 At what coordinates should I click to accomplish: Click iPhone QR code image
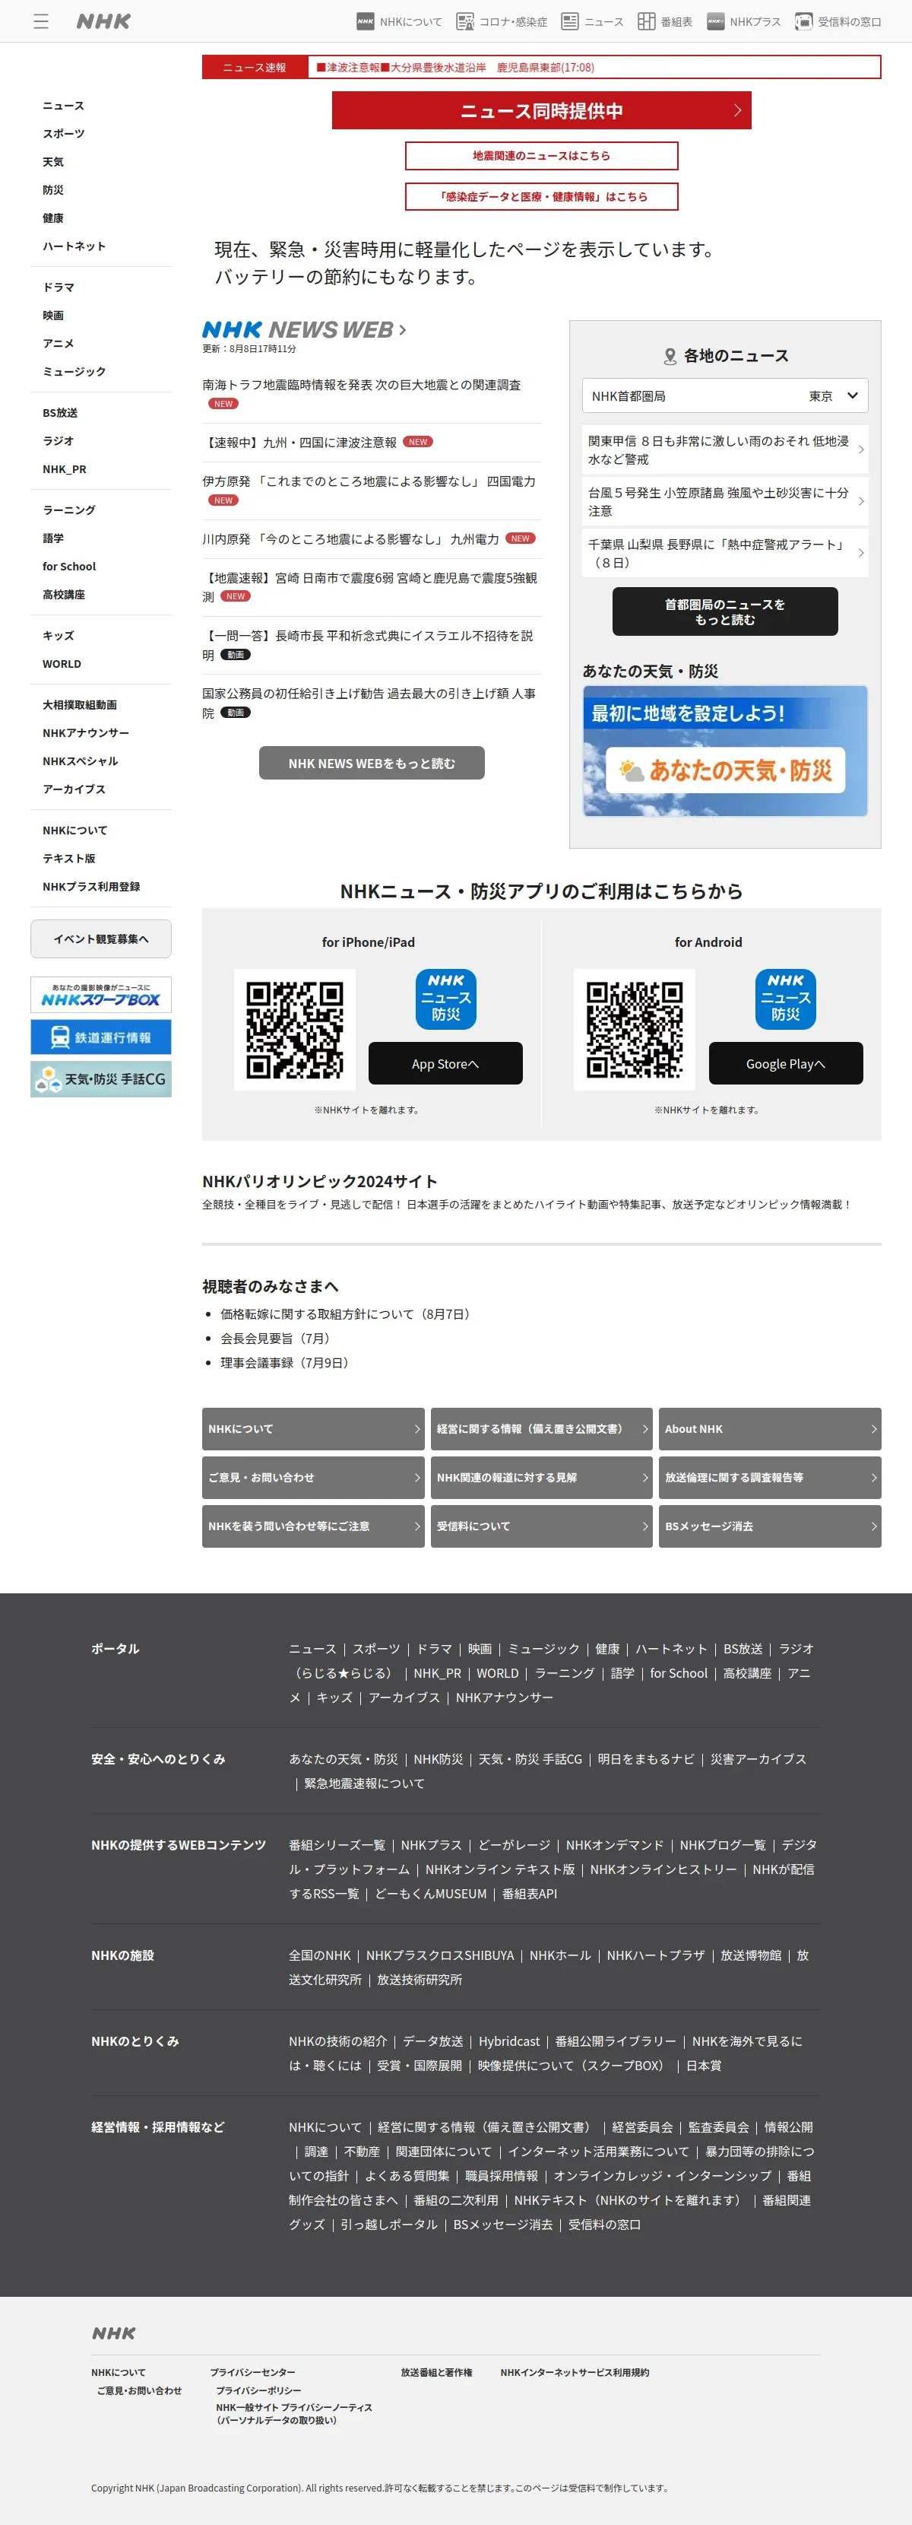[295, 1029]
